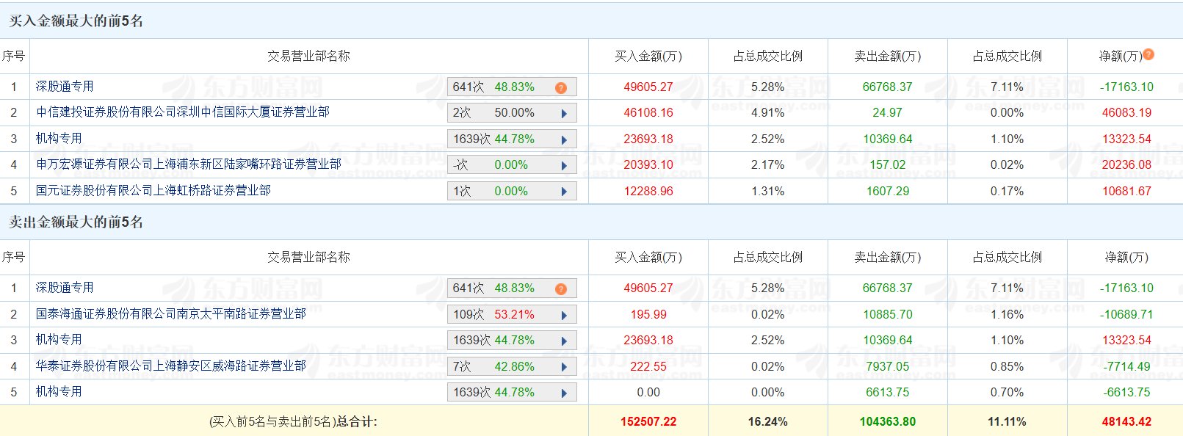Screen dimensions: 1183x436
Task: Click percentage 1.31% in buy table
Action: [768, 192]
